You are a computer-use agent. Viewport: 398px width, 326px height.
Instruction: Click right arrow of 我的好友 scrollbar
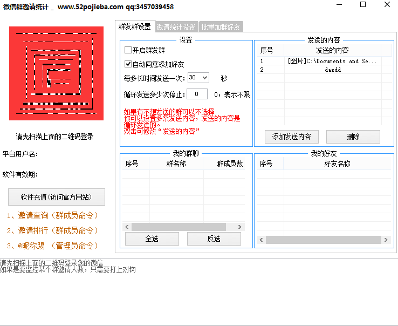[386, 240]
